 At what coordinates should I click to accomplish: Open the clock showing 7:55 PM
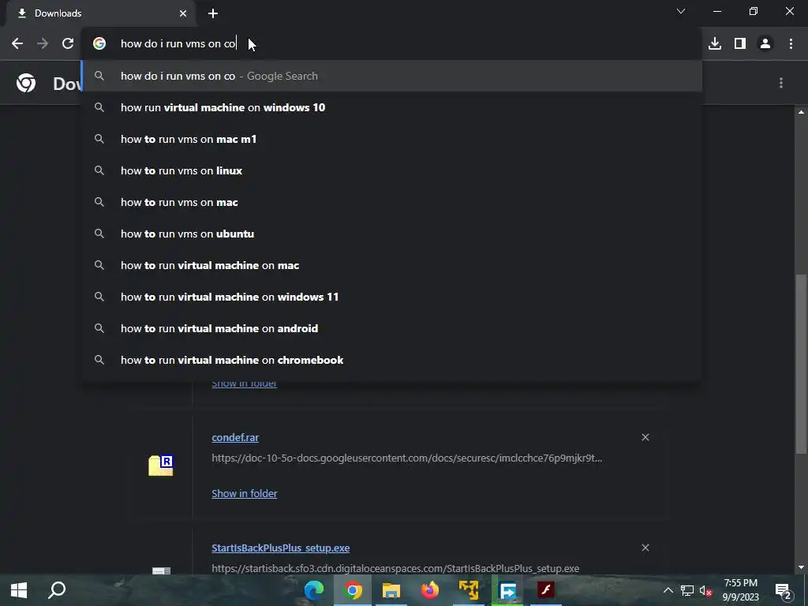click(x=740, y=590)
